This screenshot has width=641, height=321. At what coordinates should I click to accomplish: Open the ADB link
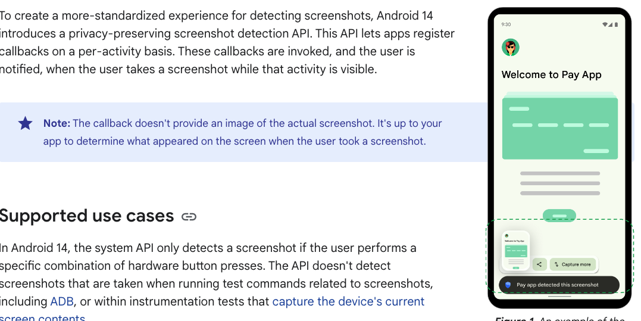coord(62,301)
